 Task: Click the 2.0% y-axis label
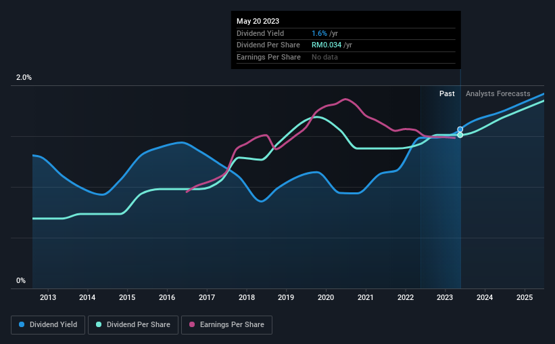(24, 77)
